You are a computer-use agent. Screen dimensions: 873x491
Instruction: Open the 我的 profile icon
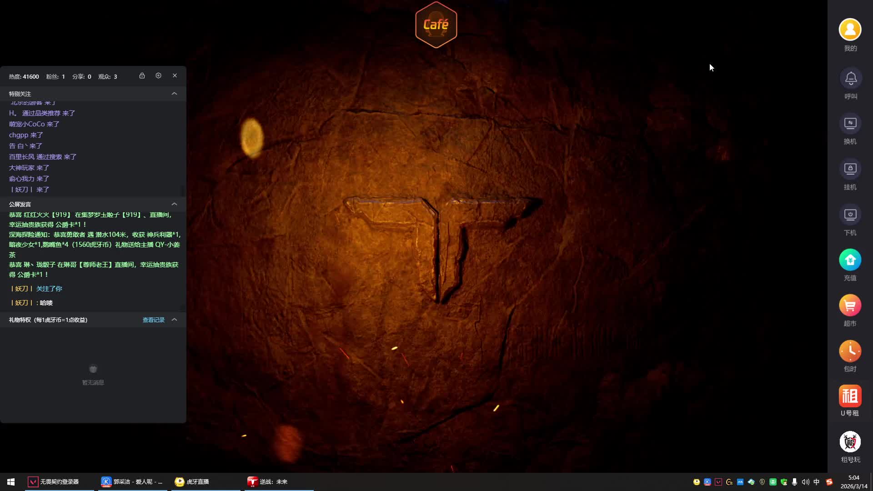point(850,30)
